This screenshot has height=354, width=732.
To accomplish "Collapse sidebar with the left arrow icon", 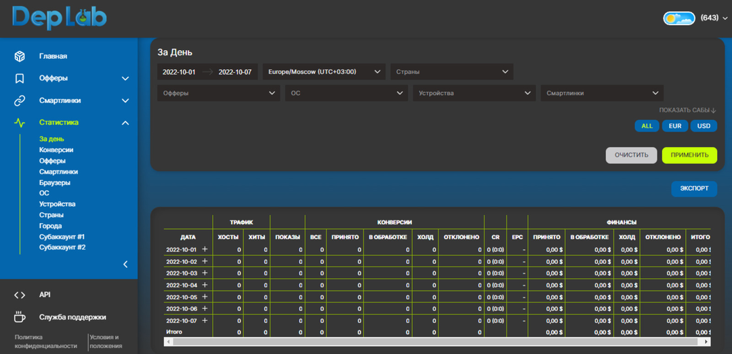I will pos(125,264).
